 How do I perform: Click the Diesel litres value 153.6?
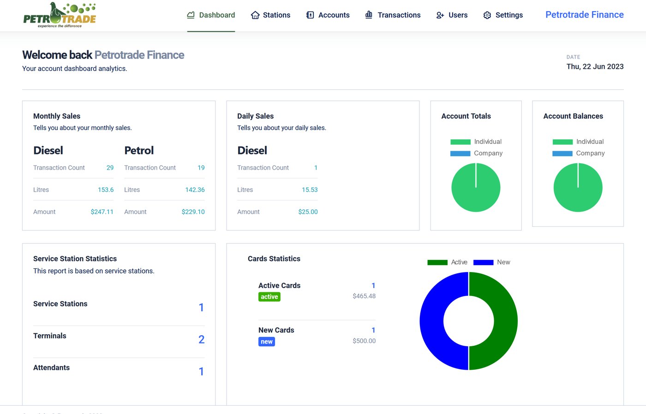pyautogui.click(x=106, y=190)
